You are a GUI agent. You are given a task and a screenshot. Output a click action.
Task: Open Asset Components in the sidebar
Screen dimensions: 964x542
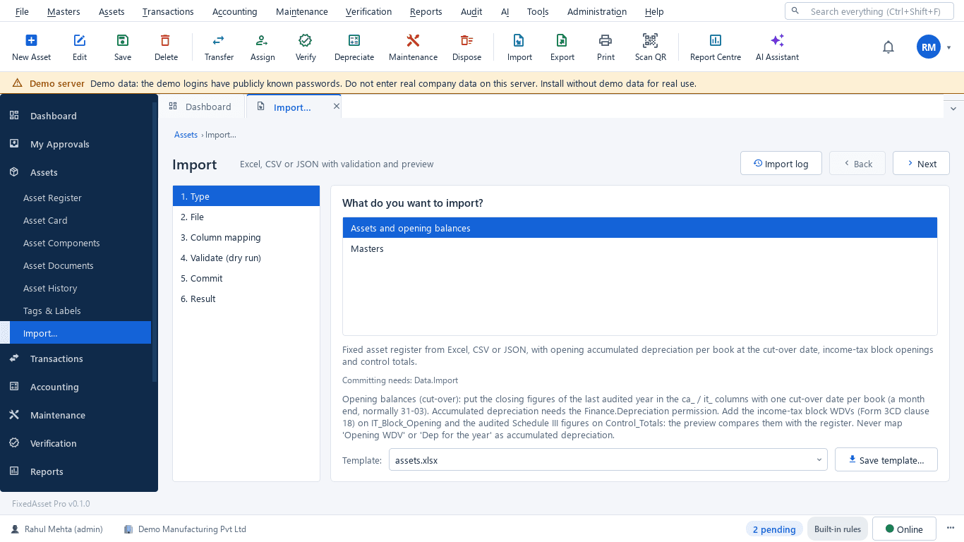76,243
